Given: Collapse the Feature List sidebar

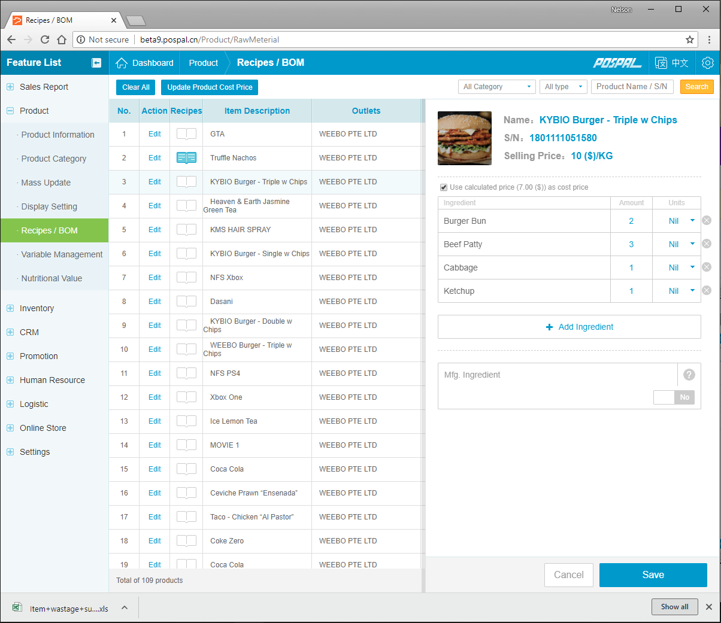Looking at the screenshot, I should (96, 63).
